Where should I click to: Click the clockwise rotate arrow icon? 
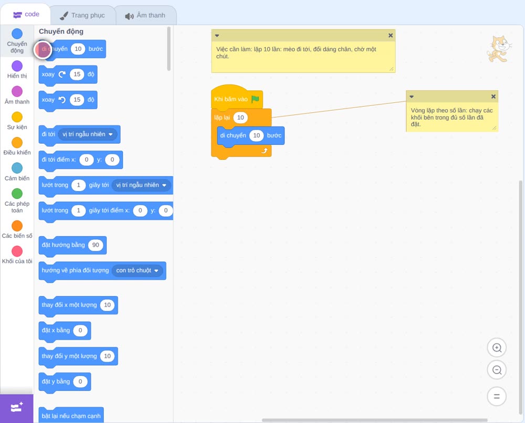click(x=62, y=75)
